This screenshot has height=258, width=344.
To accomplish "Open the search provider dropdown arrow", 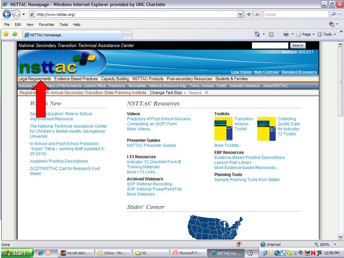I will point(340,14).
